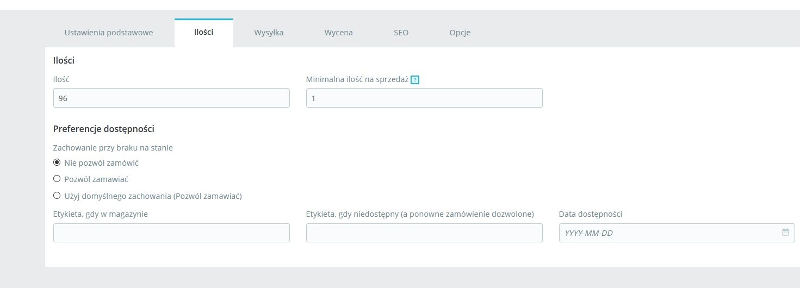Click the minimum sale quantity input field
The image size is (800, 288).
point(424,98)
